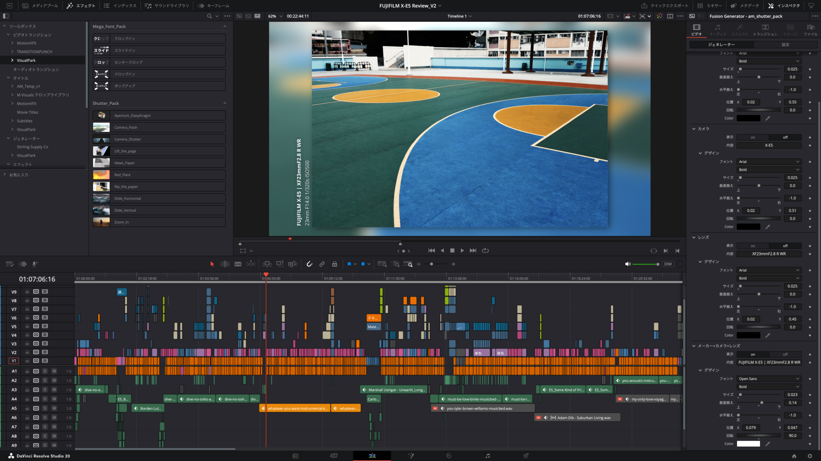Lock video track V9
The width and height of the screenshot is (821, 461).
coord(27,292)
